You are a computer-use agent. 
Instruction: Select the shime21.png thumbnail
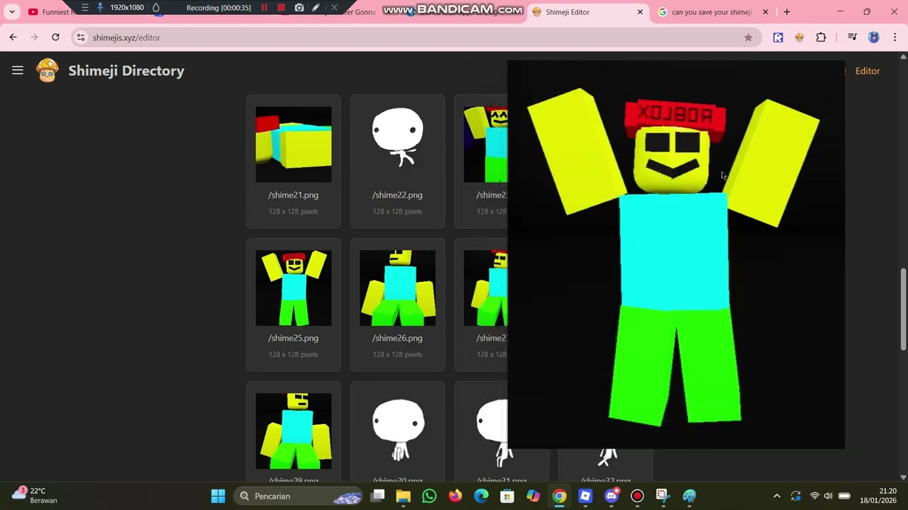pos(294,144)
